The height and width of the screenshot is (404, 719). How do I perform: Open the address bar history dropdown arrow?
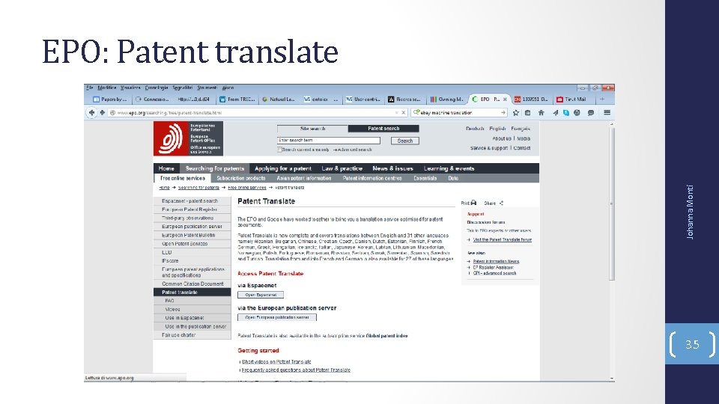[397, 113]
